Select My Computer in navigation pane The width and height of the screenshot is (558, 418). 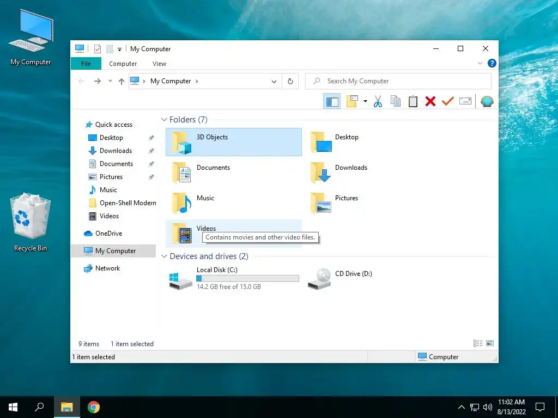[x=113, y=250]
